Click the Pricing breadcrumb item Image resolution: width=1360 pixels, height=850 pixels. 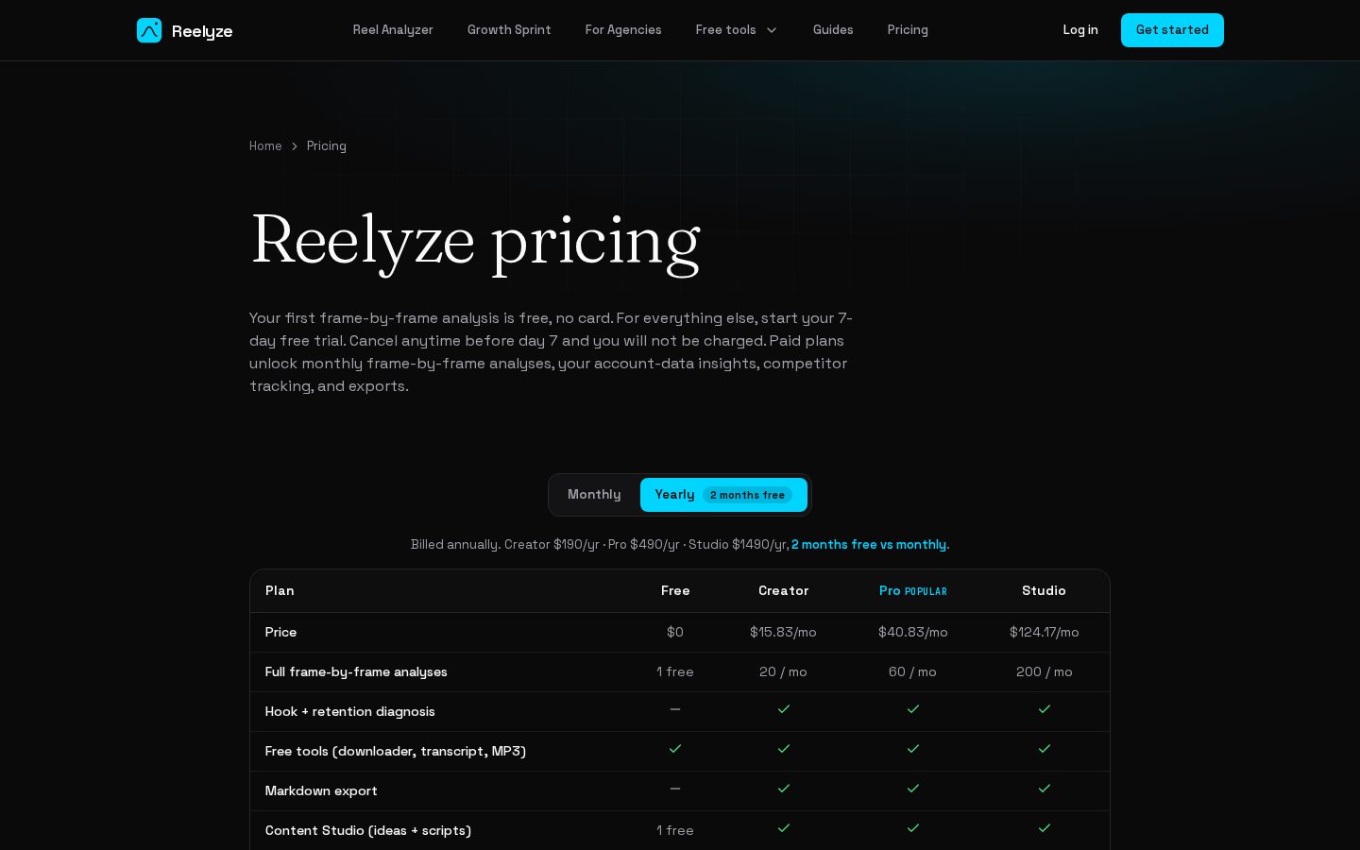point(327,146)
